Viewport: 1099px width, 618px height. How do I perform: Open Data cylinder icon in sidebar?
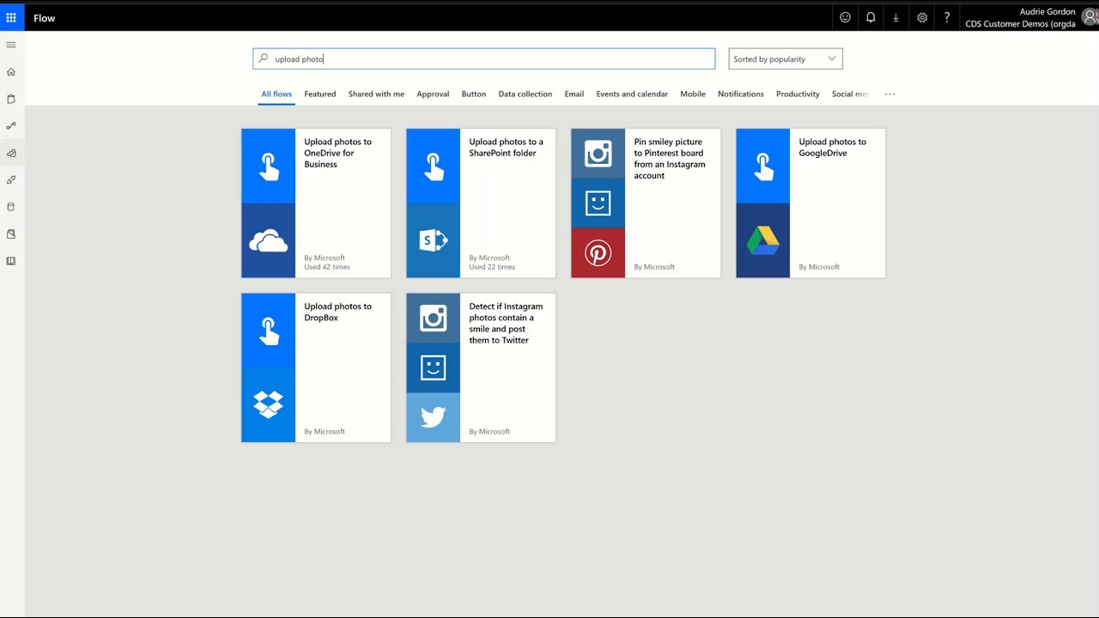[x=11, y=207]
